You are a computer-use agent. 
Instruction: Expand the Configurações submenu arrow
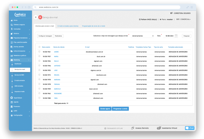pos(29,116)
